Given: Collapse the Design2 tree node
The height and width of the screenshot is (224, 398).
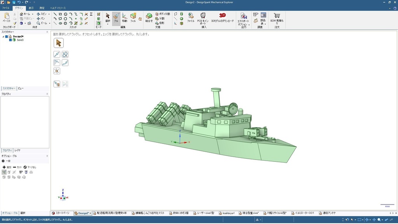Looking at the screenshot, I should point(3,37).
